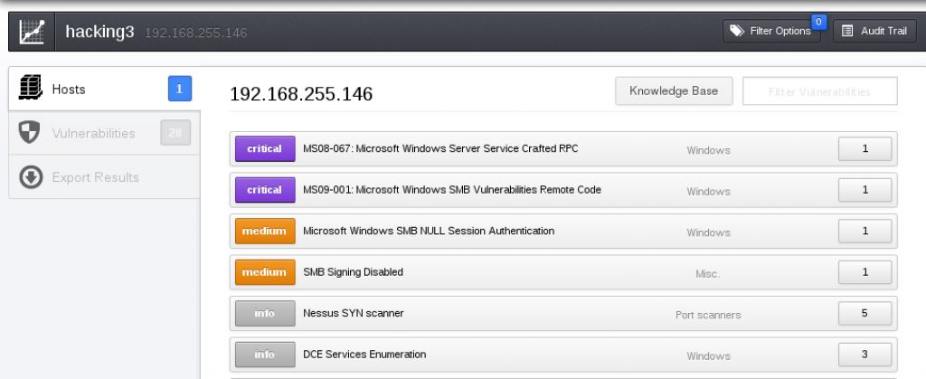The image size is (926, 379).
Task: Open the Knowledge Base
Action: (674, 90)
